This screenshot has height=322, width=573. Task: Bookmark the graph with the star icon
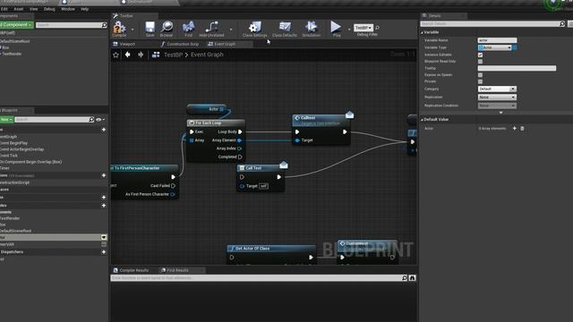115,55
